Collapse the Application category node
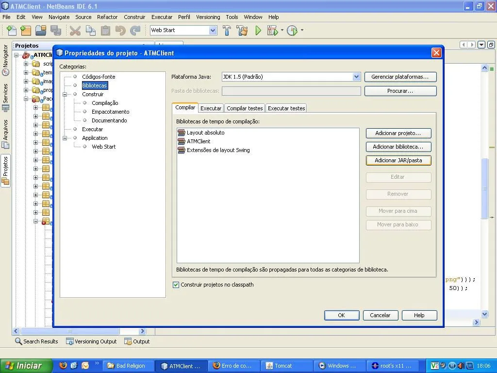The height and width of the screenshot is (373, 497). 65,138
